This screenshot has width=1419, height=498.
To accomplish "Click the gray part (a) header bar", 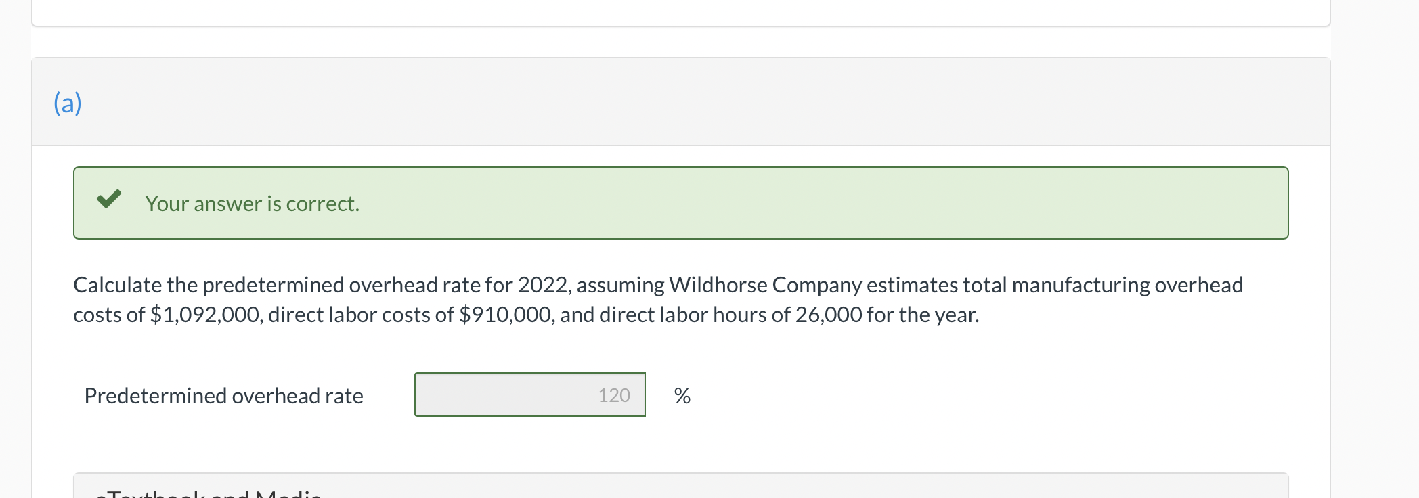I will (677, 101).
